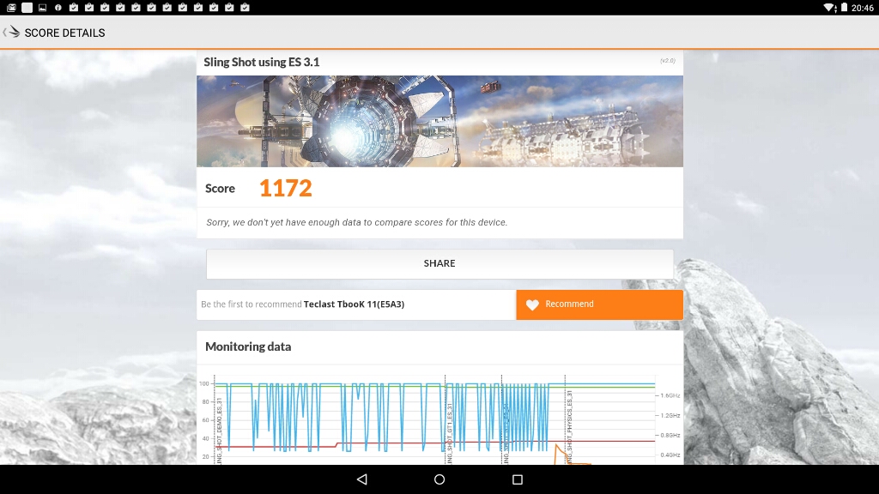This screenshot has height=494, width=879.
Task: Tap the 20:46 clock
Action: coord(863,8)
